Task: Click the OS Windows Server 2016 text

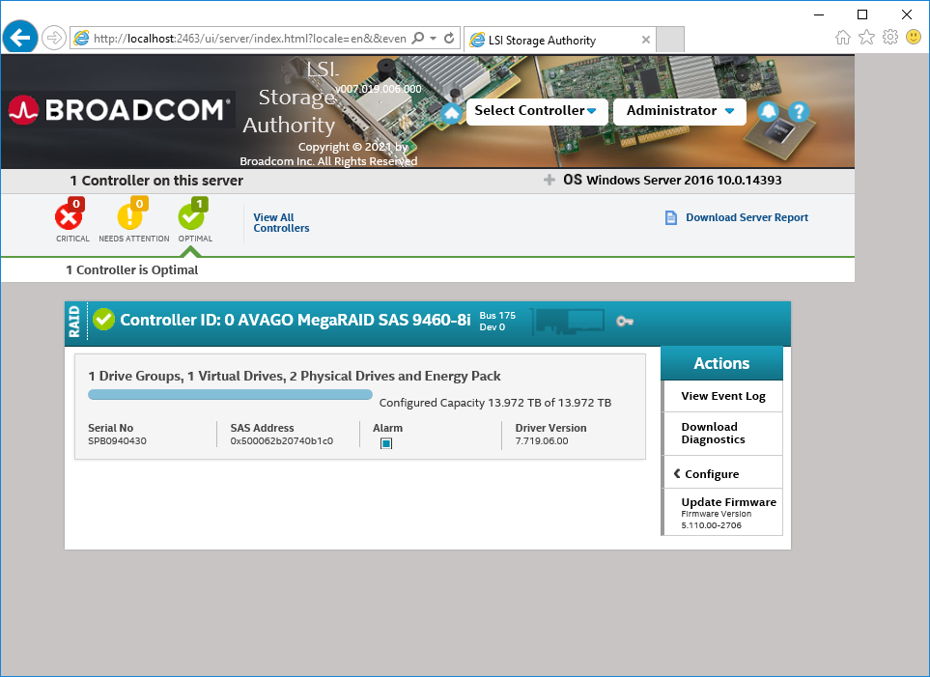Action: tap(672, 180)
